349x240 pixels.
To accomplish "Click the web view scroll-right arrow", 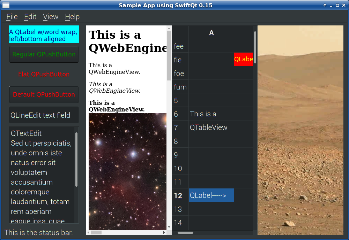I will click(164, 232).
